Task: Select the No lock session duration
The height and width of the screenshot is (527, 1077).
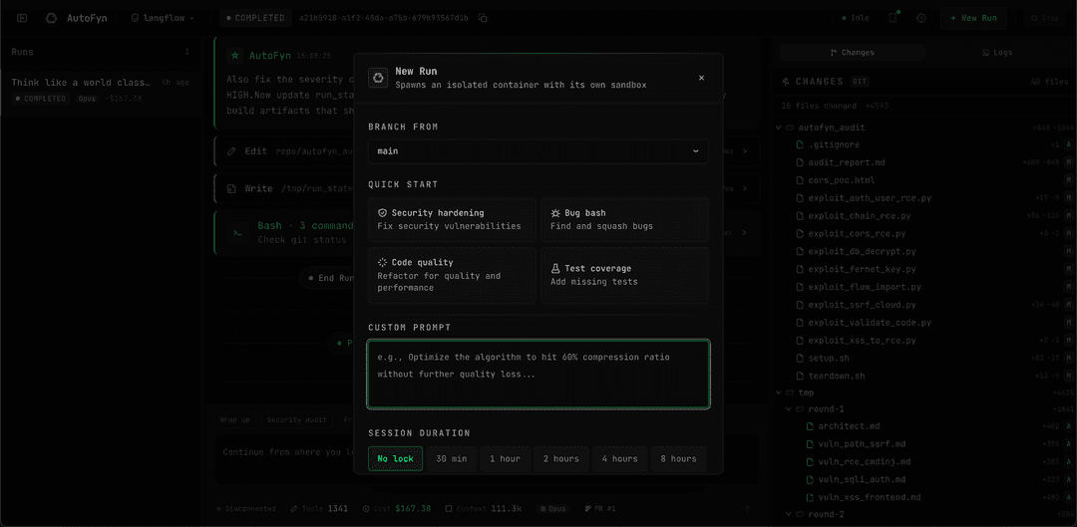Action: click(395, 458)
